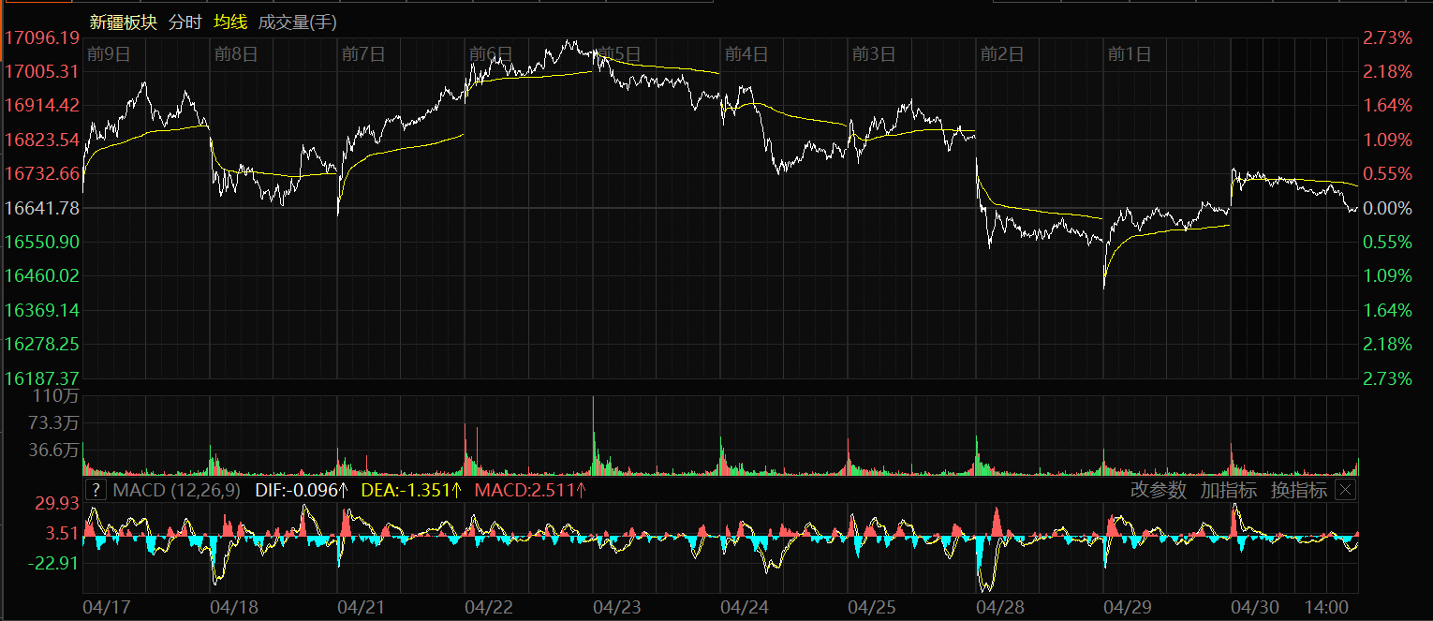Click the 110万 volume axis label
Viewport: 1433px width, 621px height.
58,396
